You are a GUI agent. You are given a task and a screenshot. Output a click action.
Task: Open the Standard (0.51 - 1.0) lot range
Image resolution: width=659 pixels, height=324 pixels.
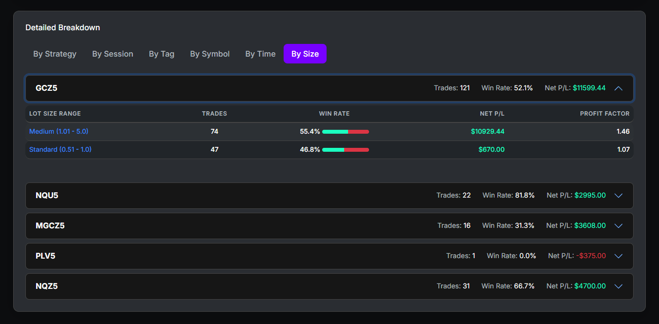[x=60, y=149]
